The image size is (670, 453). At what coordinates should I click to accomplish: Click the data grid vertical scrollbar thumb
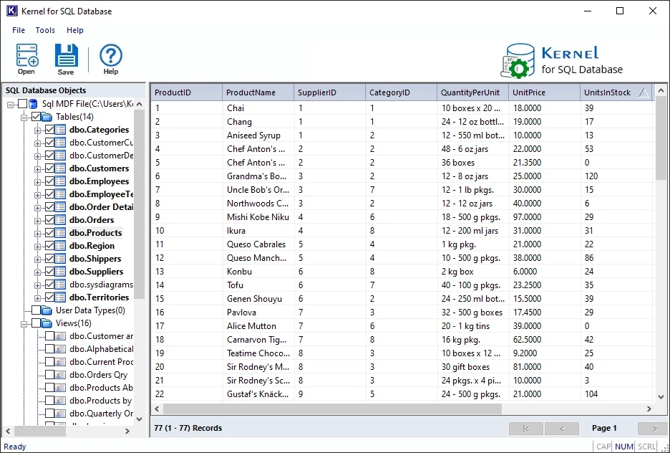[661, 138]
